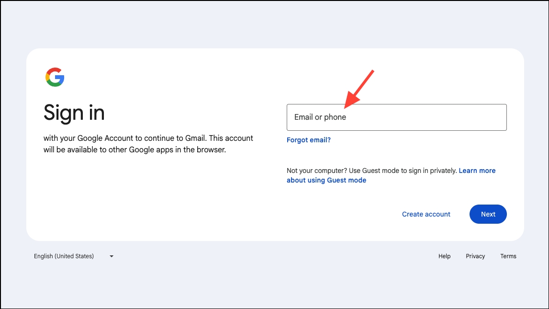The height and width of the screenshot is (309, 549).
Task: Click the Create account link
Action: click(x=426, y=214)
